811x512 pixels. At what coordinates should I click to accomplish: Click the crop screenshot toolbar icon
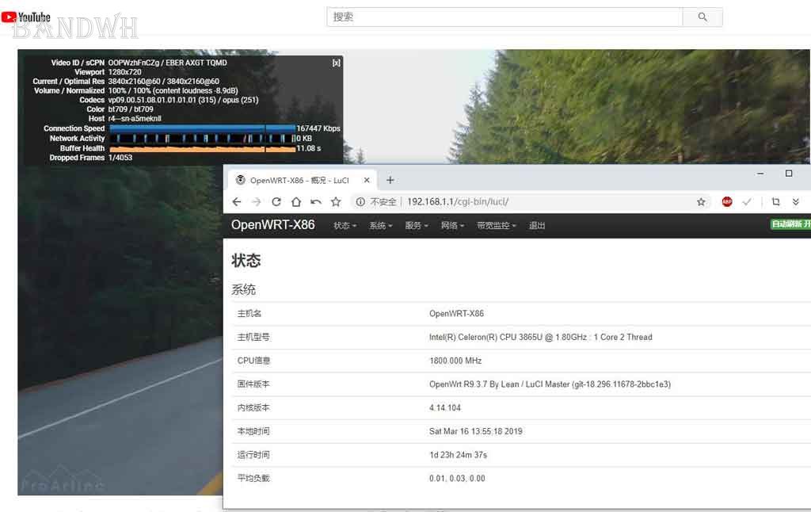click(x=776, y=202)
